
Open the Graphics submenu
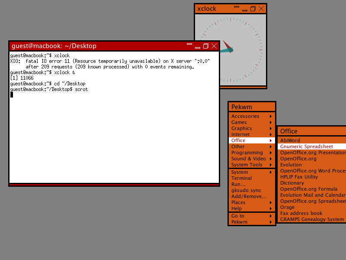click(252, 128)
